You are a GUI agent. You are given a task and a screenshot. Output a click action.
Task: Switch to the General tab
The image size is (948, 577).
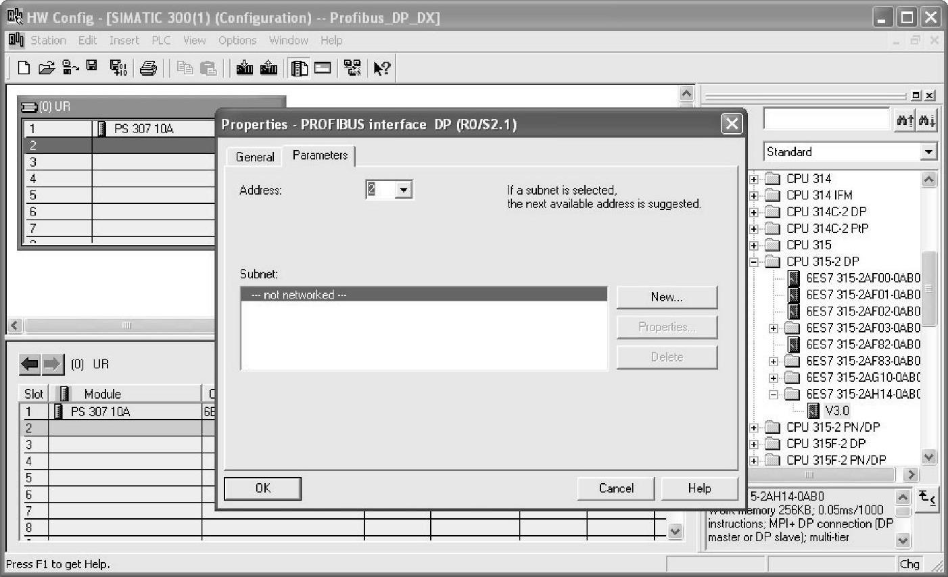click(x=255, y=157)
